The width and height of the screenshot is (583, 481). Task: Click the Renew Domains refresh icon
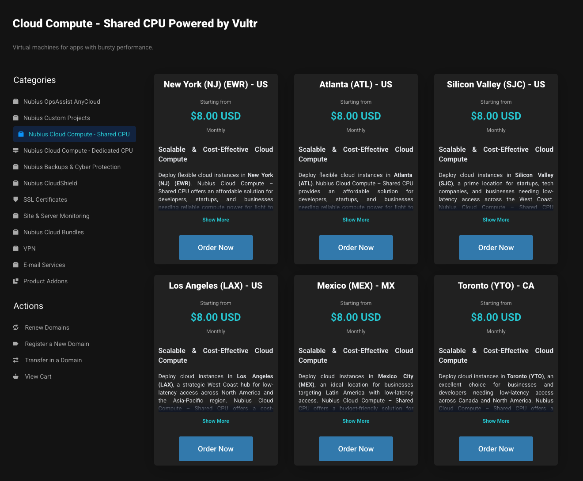(16, 327)
